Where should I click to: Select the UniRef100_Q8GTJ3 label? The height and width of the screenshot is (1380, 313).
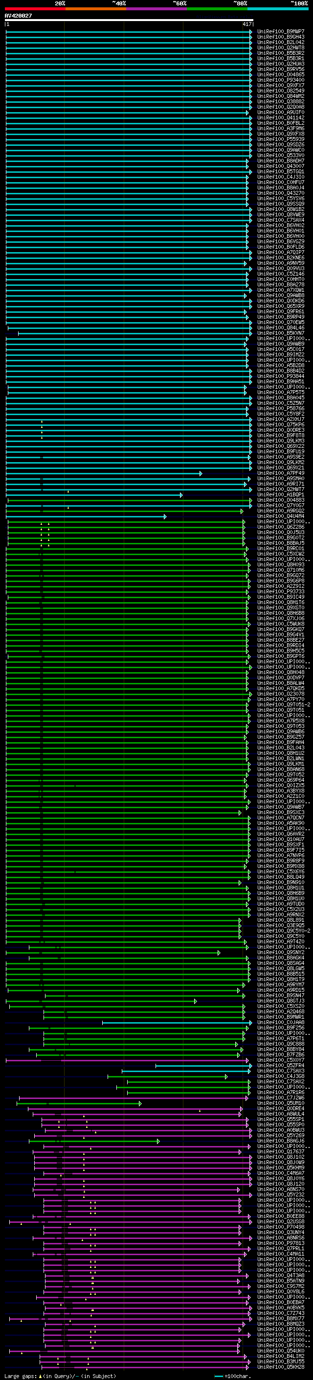click(x=281, y=1001)
